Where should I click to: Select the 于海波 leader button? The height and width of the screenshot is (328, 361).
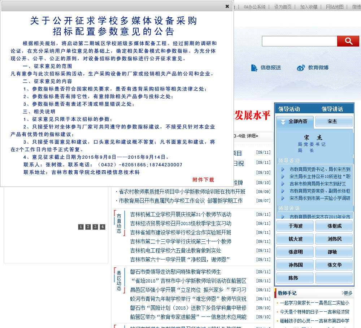coord(295,226)
